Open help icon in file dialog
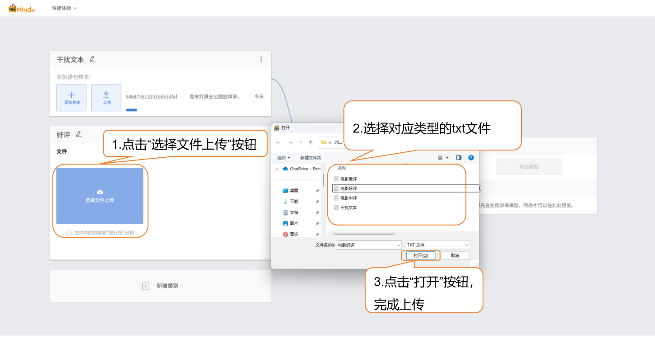Screen dimensions: 655x339 (471, 158)
